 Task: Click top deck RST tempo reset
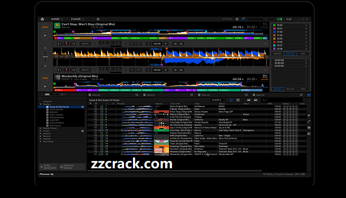[x=139, y=44]
